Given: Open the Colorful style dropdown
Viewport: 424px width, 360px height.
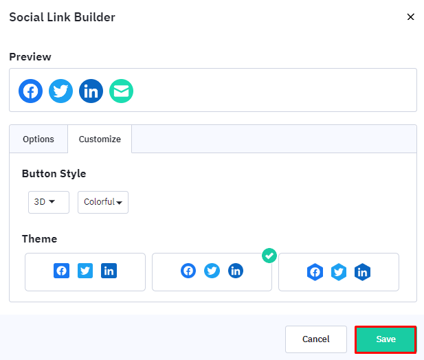Looking at the screenshot, I should [103, 202].
